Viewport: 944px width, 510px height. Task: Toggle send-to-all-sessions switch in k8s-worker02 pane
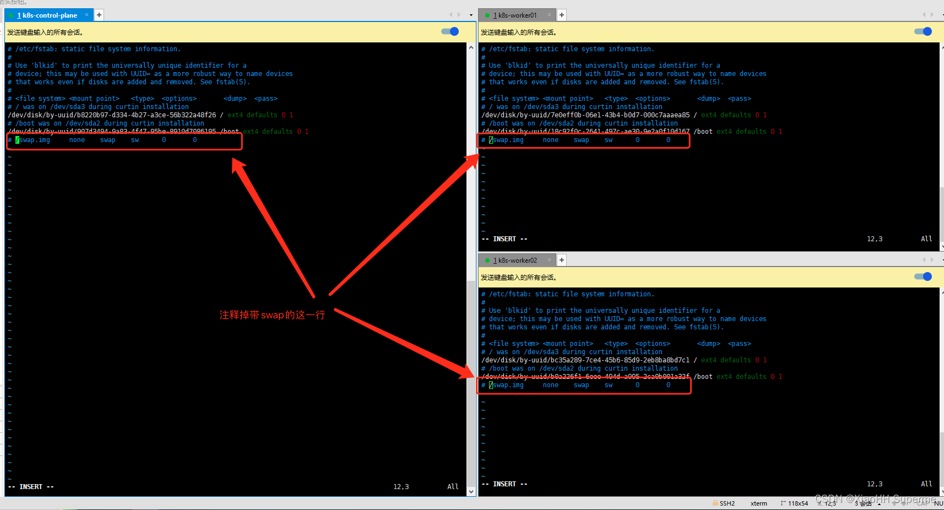click(923, 276)
